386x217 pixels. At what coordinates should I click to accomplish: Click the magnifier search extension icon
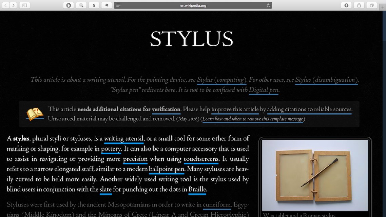pyautogui.click(x=81, y=5)
